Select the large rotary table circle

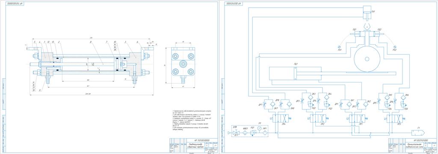pos(367,59)
